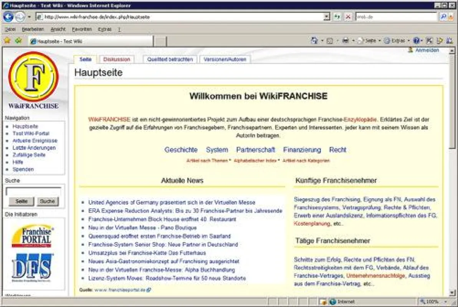
Task: Open Lizenz-System Moves Roadshow news item
Action: tap(167, 278)
